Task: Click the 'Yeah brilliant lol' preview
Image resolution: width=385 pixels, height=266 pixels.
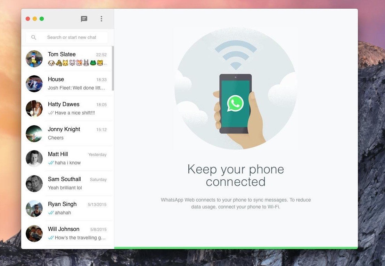Action: coord(65,188)
